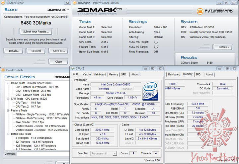Click the Core Speed 2000.4 MHz value
Screen dimensions: 239x164
click(x=103, y=130)
